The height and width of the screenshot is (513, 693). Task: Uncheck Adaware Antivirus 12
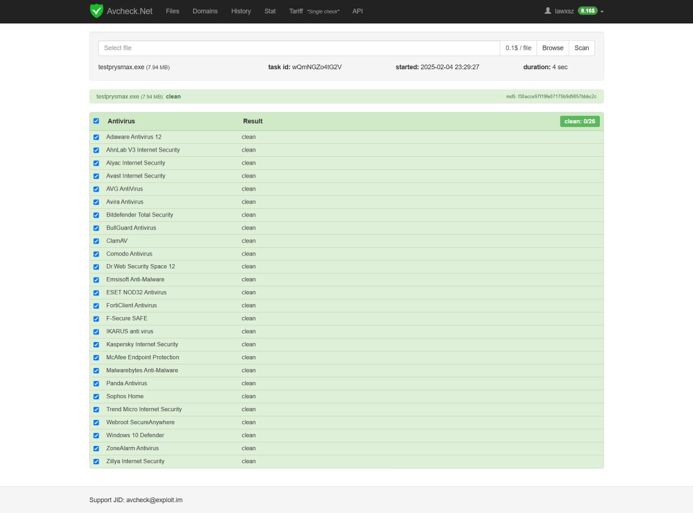point(96,137)
